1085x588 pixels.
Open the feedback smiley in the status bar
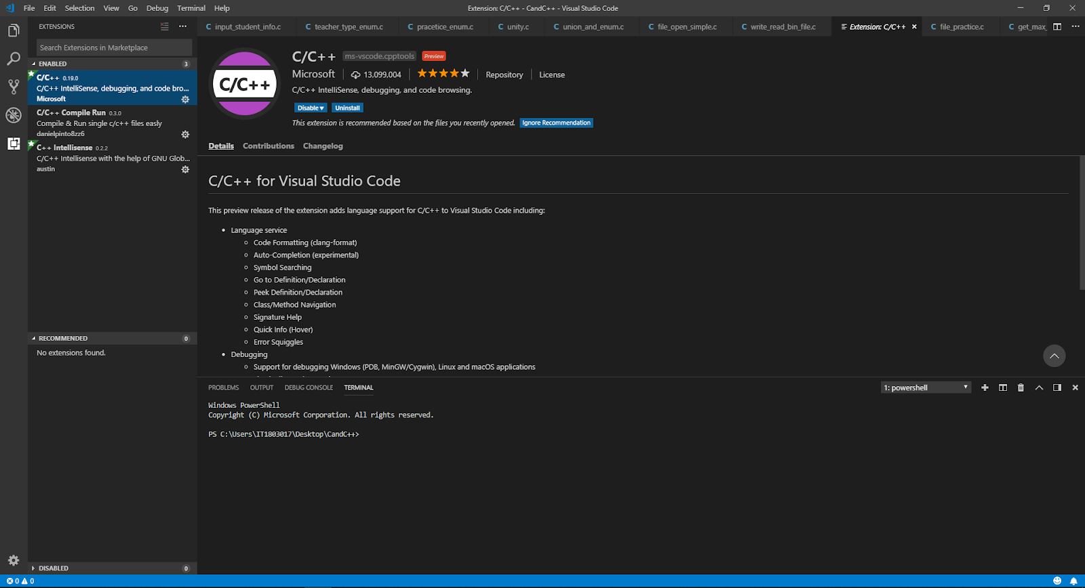1057,581
